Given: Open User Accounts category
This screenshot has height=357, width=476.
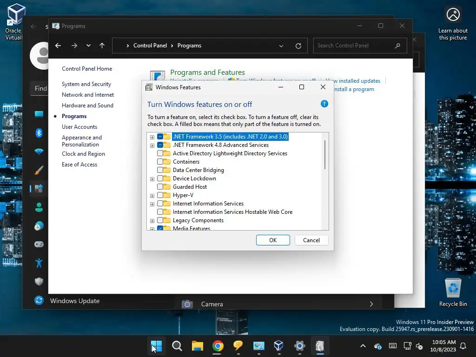Looking at the screenshot, I should 79,126.
